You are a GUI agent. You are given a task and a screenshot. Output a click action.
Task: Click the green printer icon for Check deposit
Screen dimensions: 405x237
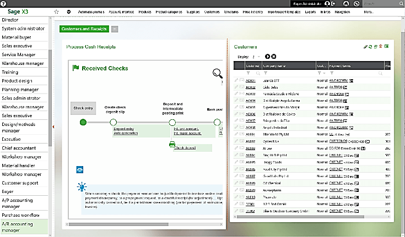tap(172, 145)
